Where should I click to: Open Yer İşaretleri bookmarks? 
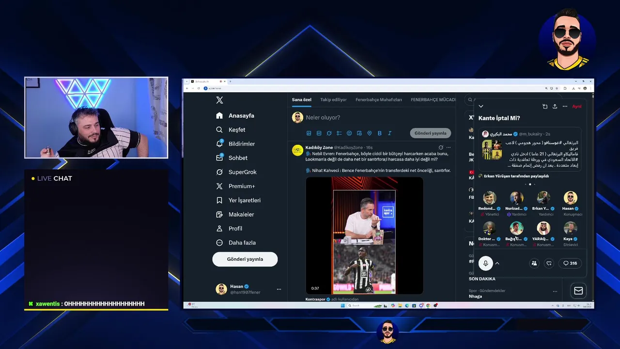(238, 200)
